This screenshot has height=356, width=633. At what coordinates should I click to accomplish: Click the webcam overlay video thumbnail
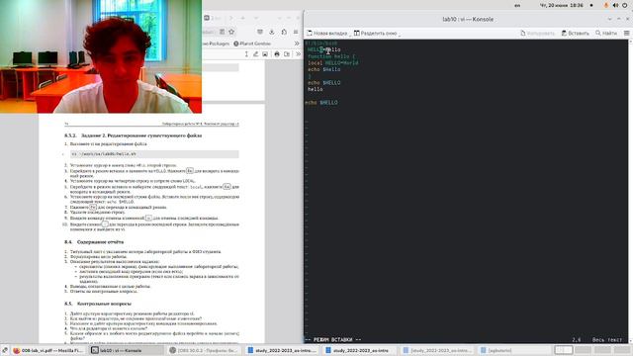101,56
